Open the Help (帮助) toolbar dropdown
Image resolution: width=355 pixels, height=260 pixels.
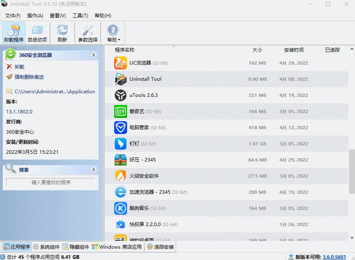[x=113, y=33]
